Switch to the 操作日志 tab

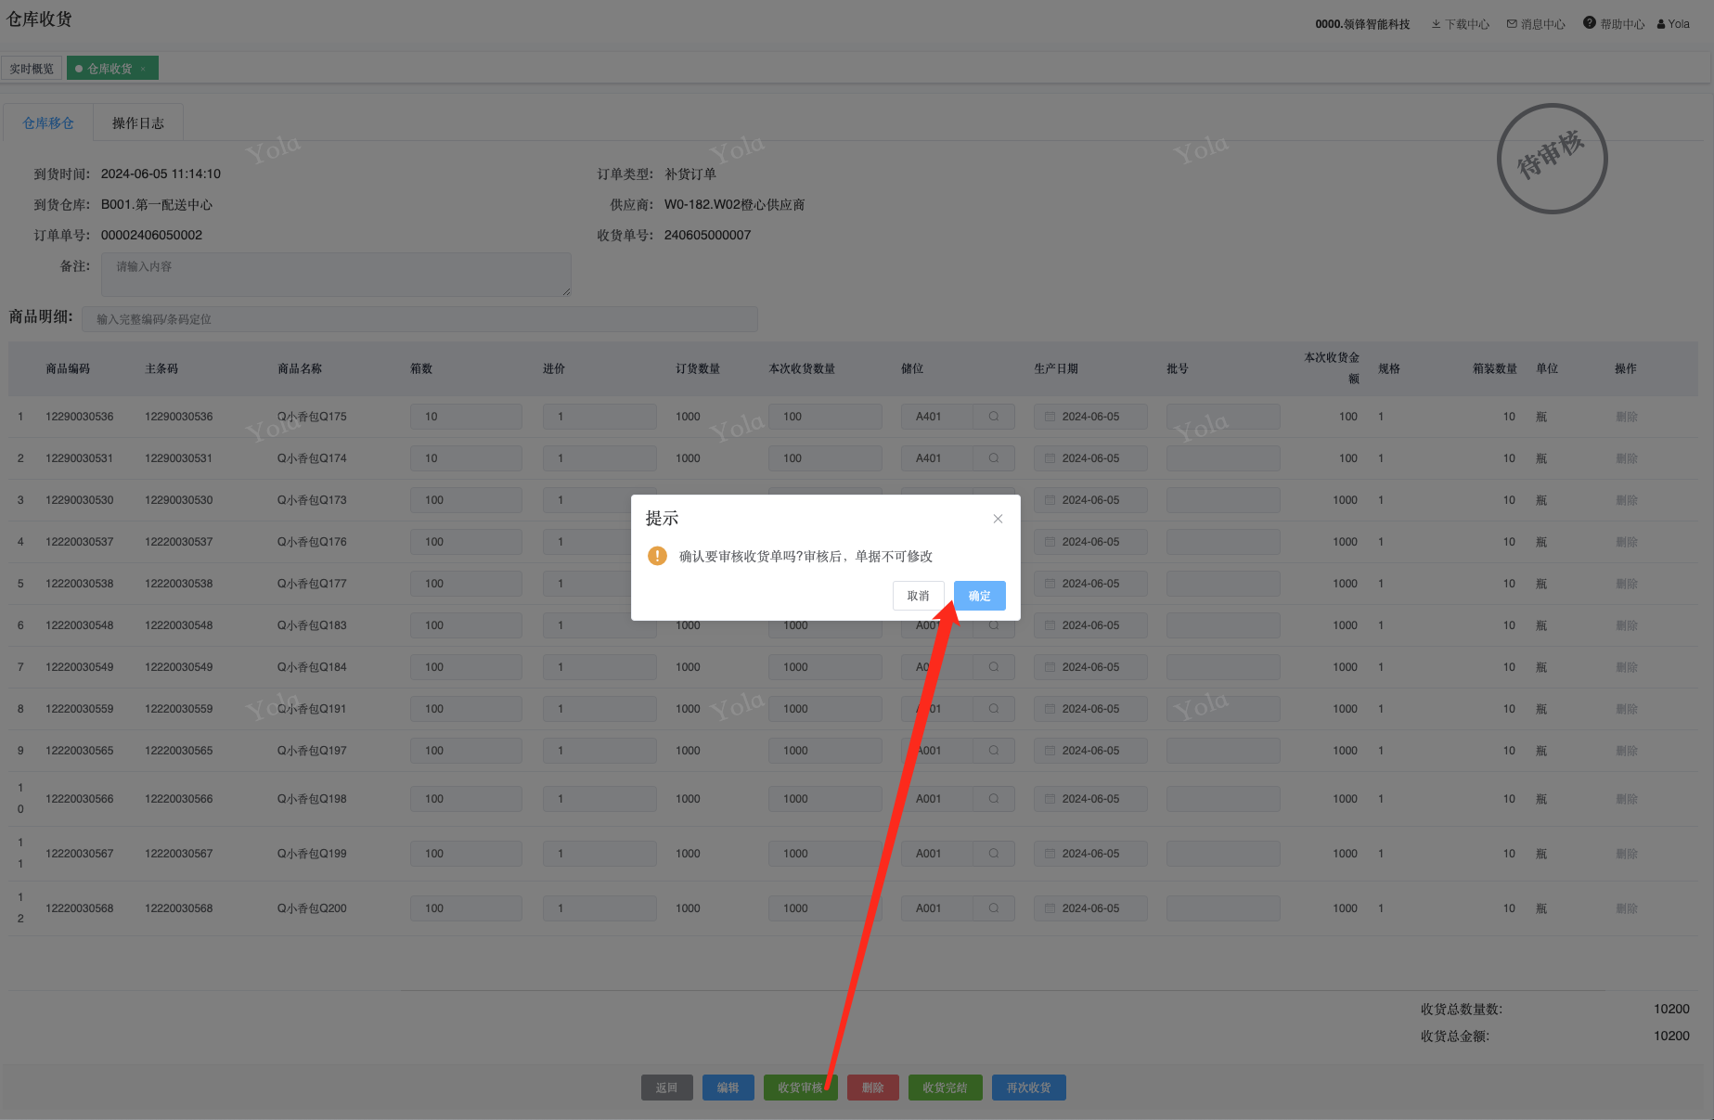click(138, 123)
